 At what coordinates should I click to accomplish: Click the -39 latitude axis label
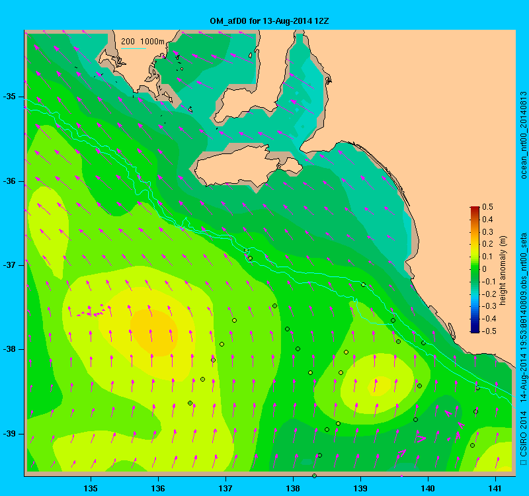(x=9, y=434)
